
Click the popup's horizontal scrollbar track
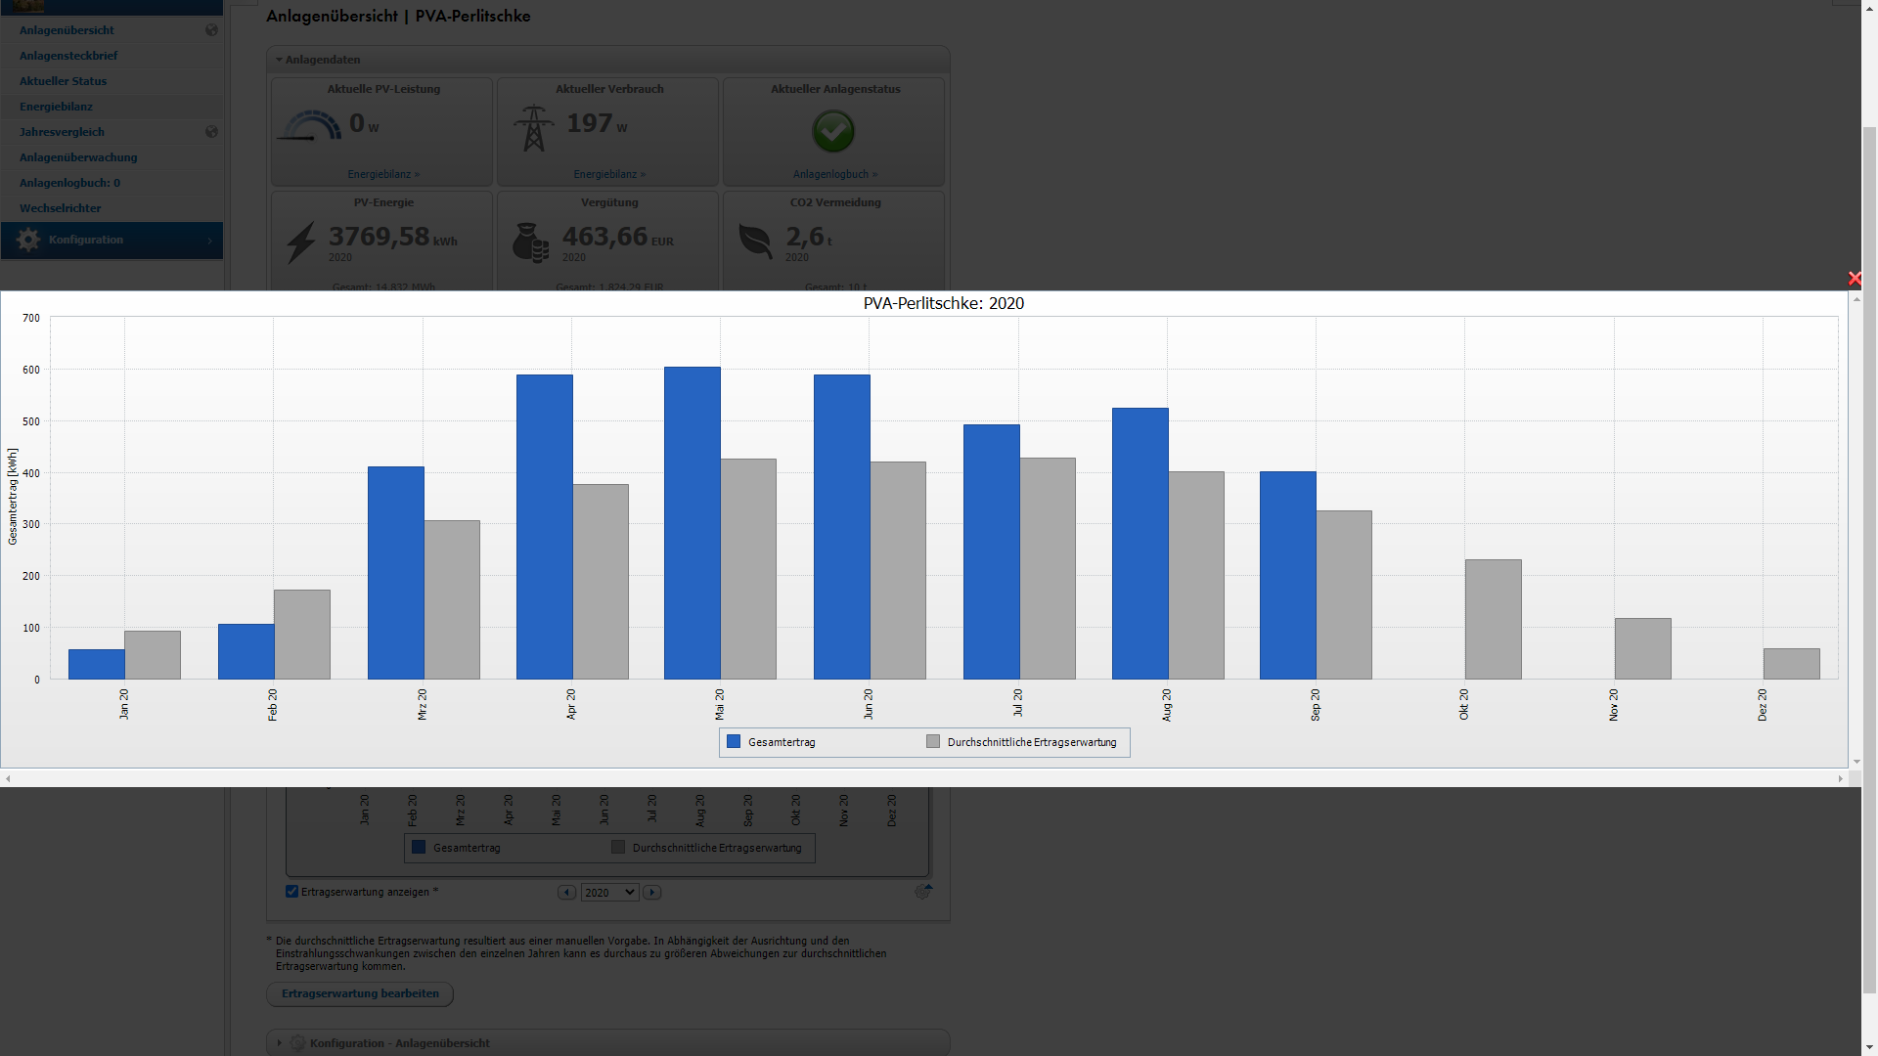923,779
